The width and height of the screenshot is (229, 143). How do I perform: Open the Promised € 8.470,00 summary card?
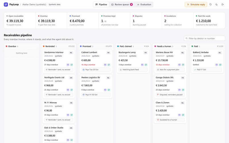pyautogui.click(x=83, y=20)
